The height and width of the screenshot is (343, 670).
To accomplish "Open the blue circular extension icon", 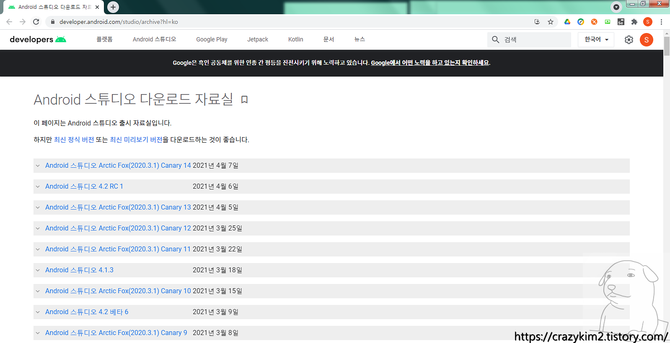I will (x=581, y=22).
